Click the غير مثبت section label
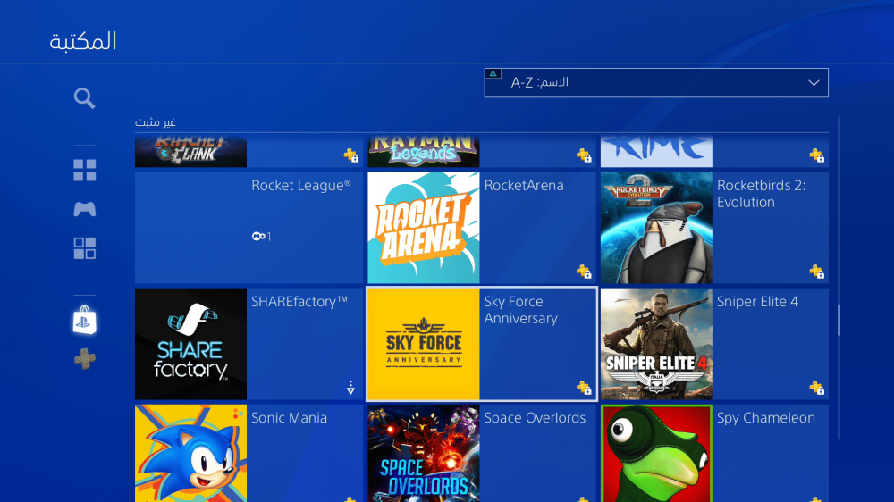The height and width of the screenshot is (502, 894). click(155, 122)
